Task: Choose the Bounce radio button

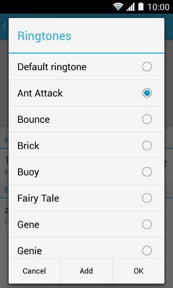Action: click(x=147, y=119)
